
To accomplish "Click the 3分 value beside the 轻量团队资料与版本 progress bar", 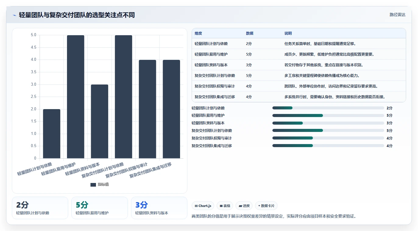I will point(389,123).
